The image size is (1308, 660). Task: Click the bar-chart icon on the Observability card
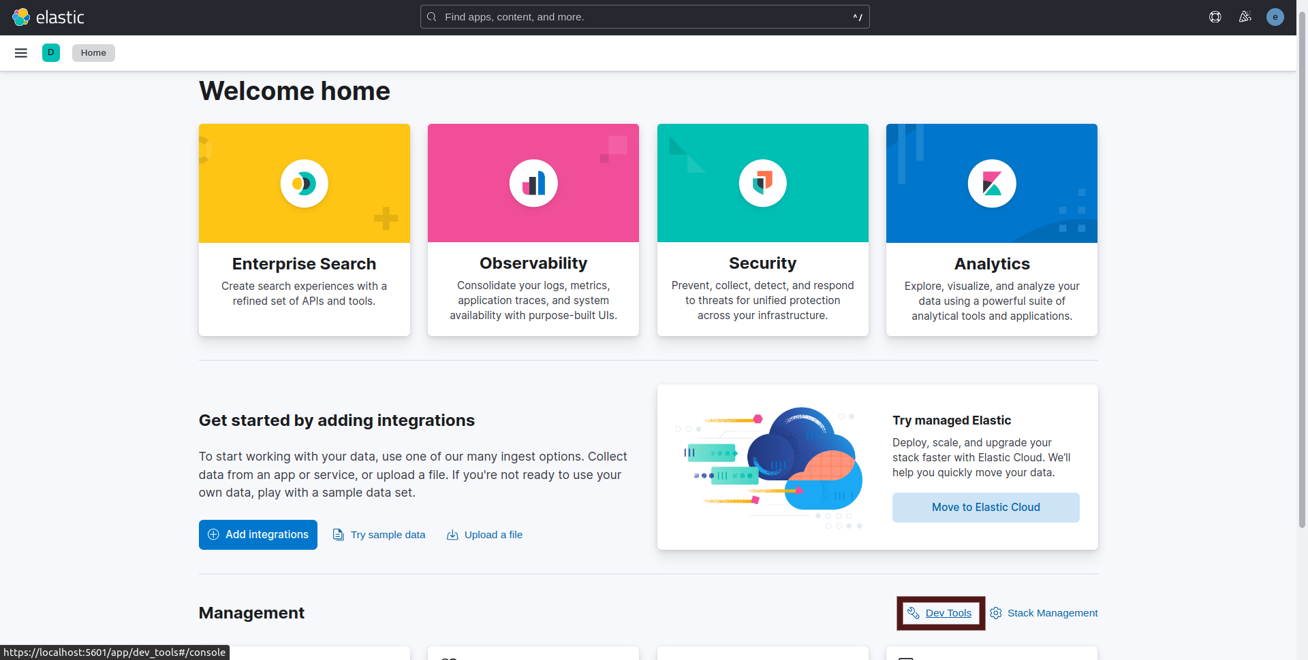click(x=533, y=182)
